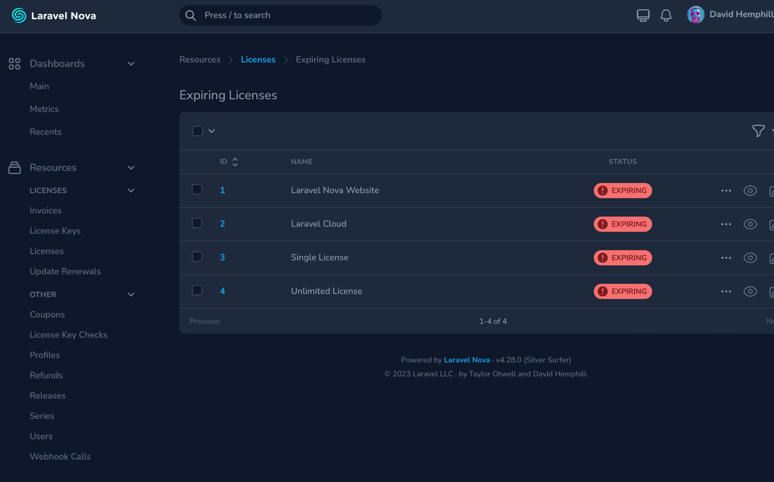Check the row for Unlimited License
The height and width of the screenshot is (482, 774).
coord(197,290)
